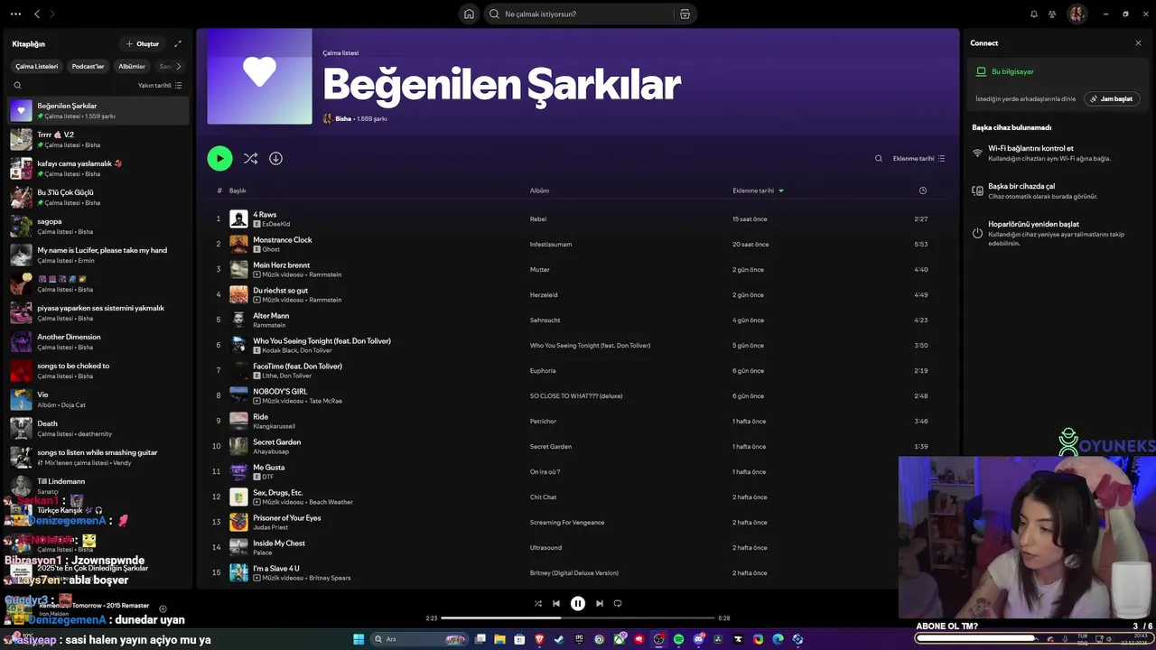Toggle shuffle in the player bar
1156x650 pixels.
click(x=537, y=603)
